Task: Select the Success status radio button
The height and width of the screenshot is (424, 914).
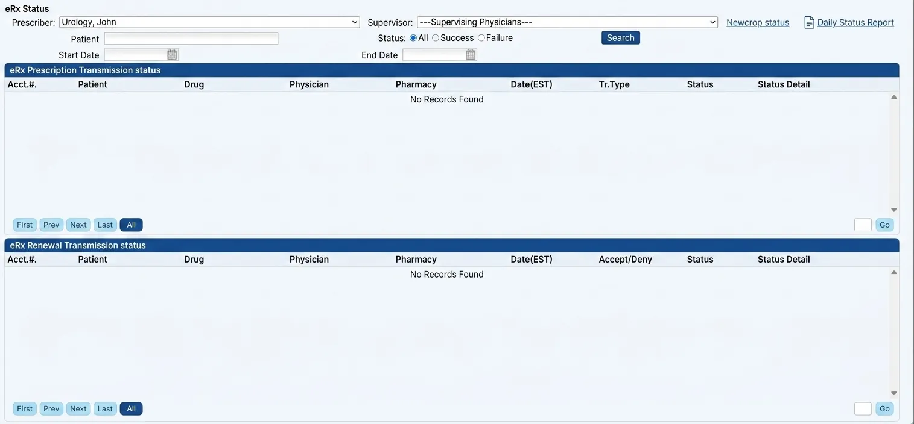Action: pyautogui.click(x=436, y=38)
